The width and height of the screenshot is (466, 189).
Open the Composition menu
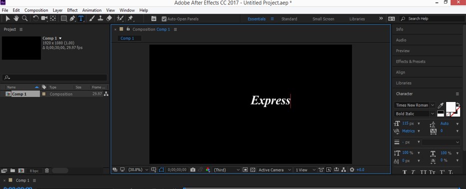tap(36, 10)
